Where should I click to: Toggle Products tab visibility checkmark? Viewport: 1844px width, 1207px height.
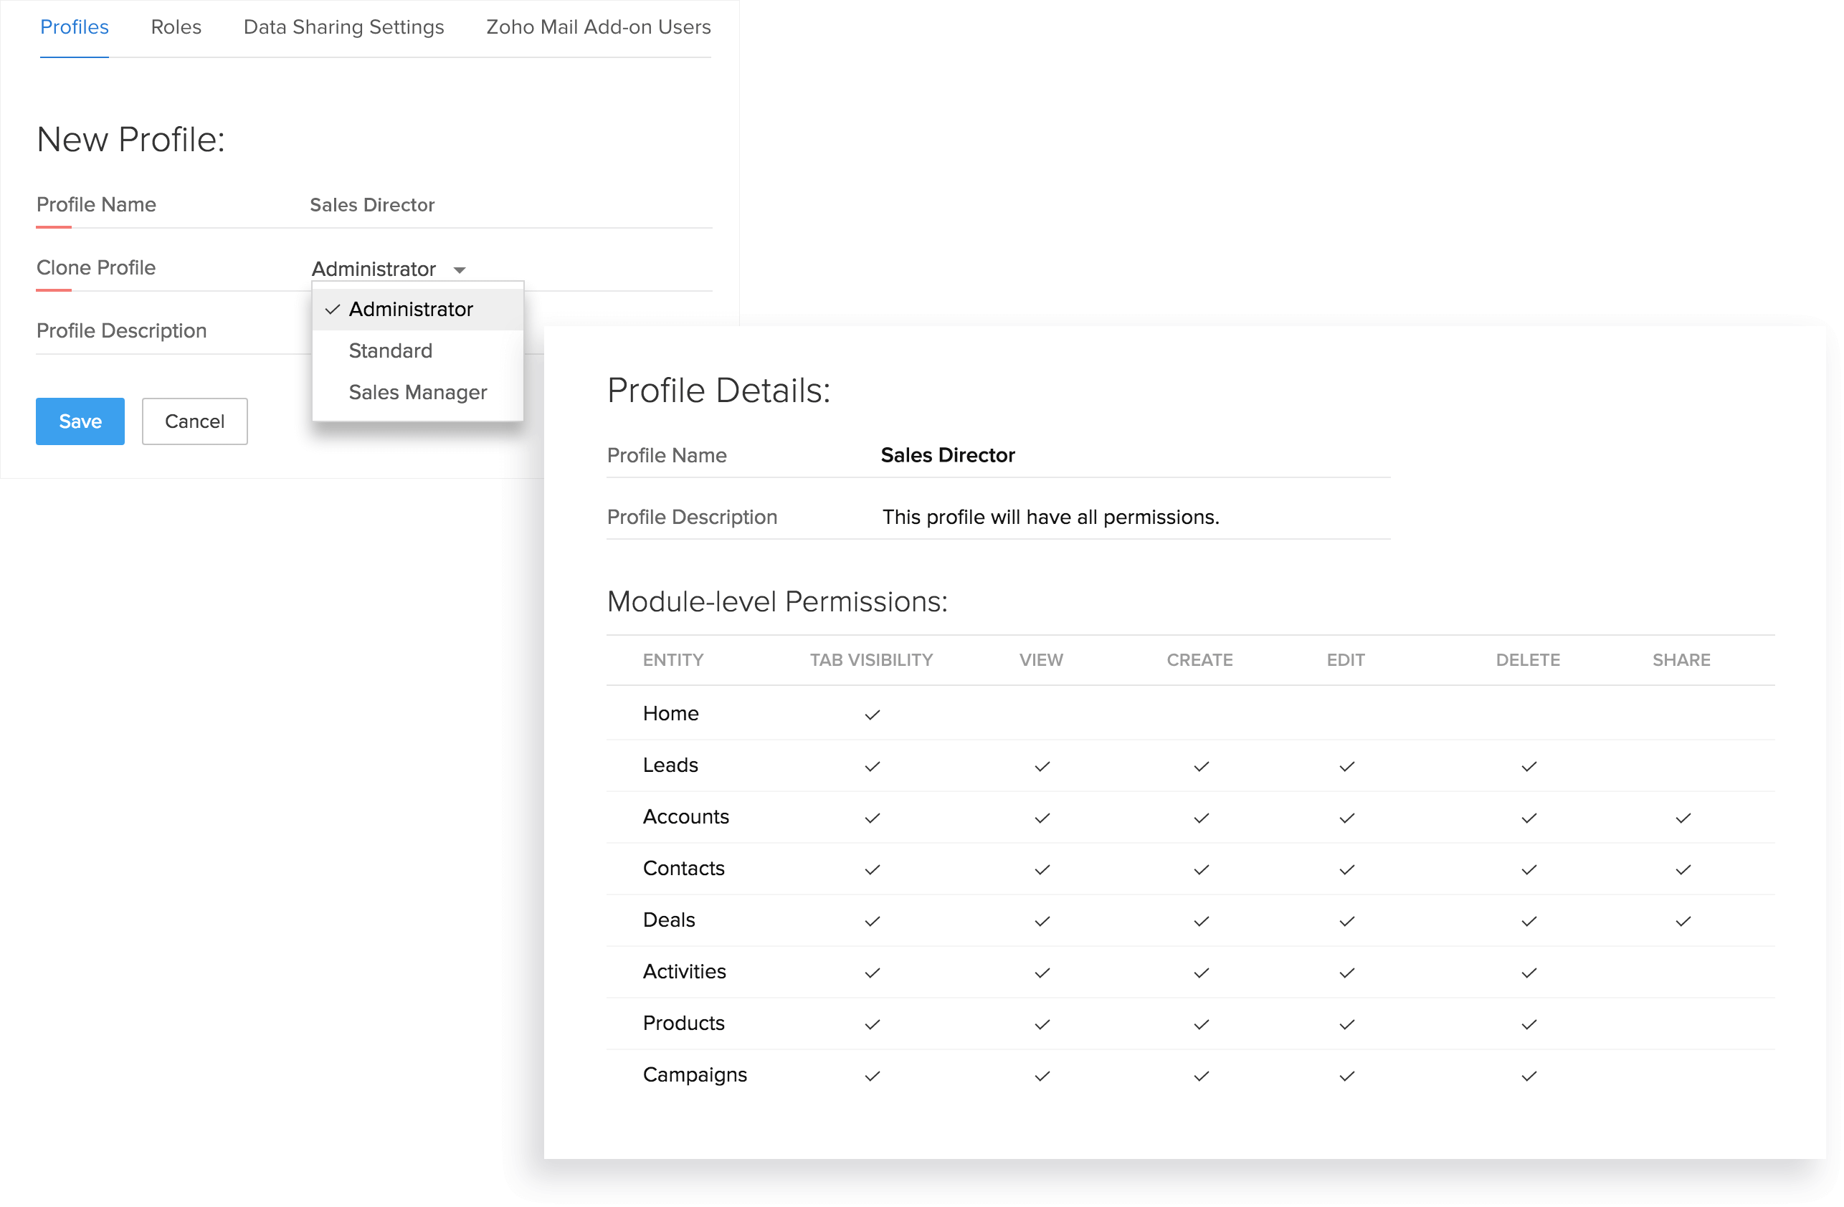click(873, 1024)
